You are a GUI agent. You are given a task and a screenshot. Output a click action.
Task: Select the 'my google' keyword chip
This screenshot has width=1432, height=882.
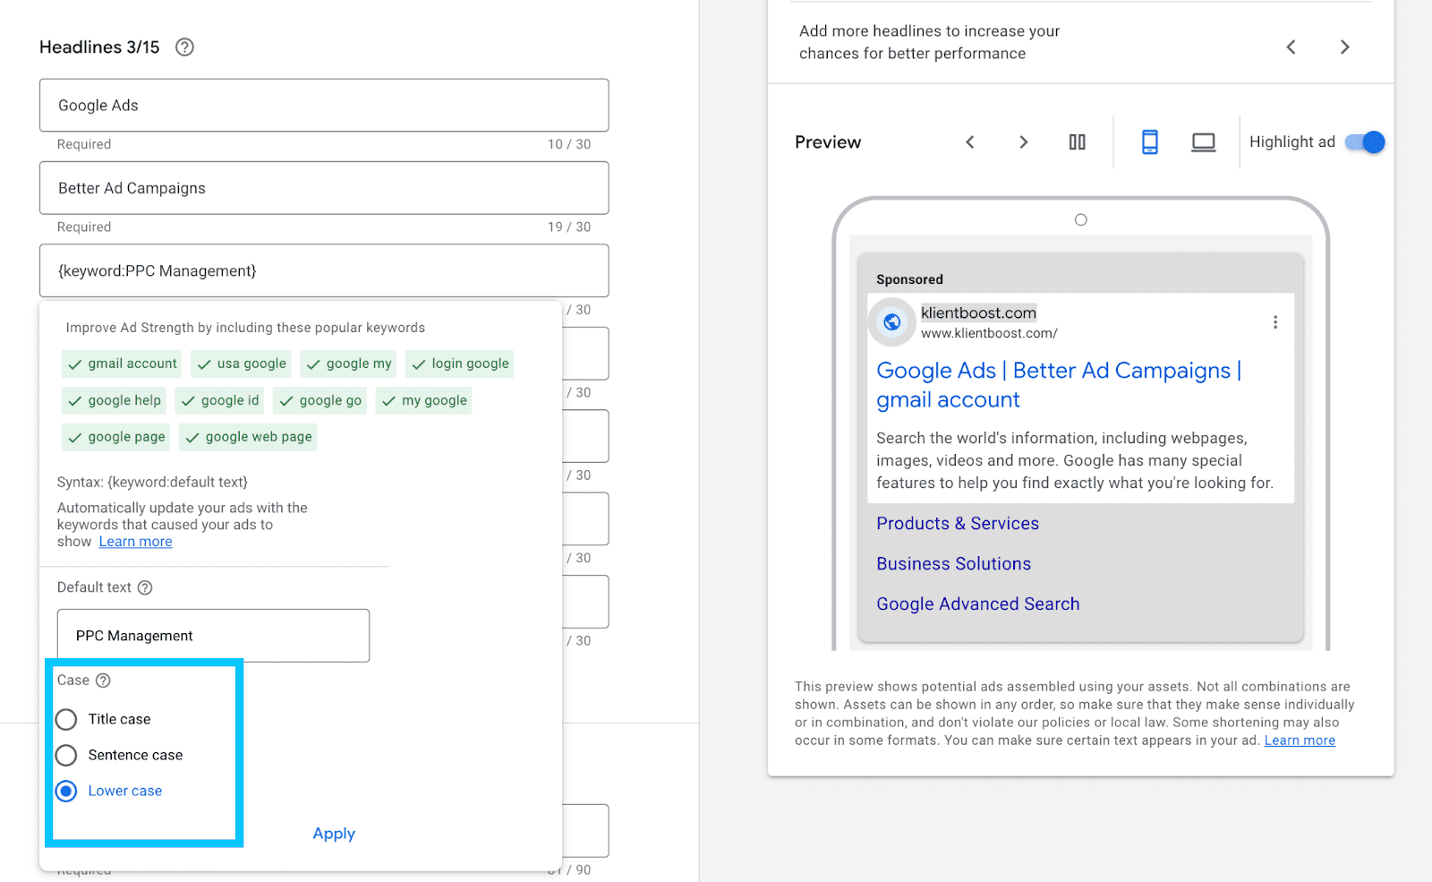pyautogui.click(x=423, y=400)
